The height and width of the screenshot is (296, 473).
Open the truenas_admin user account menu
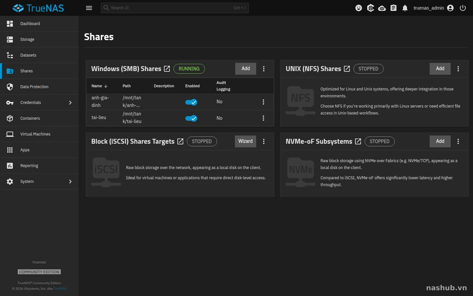(x=434, y=8)
